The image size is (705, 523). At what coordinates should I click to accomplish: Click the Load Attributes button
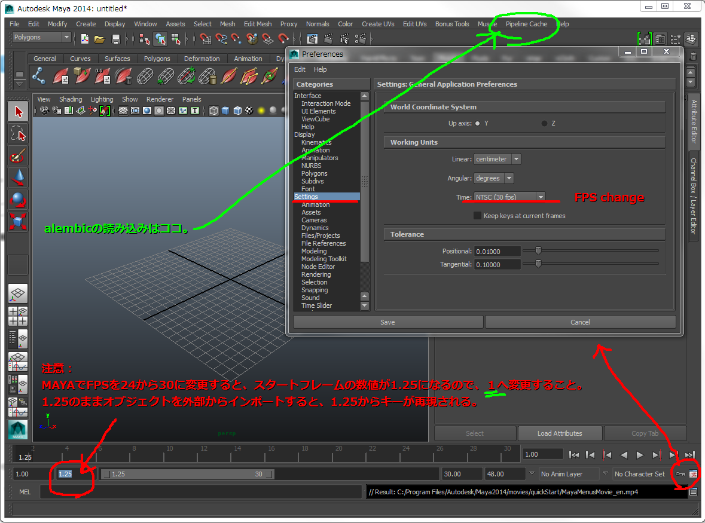(560, 433)
